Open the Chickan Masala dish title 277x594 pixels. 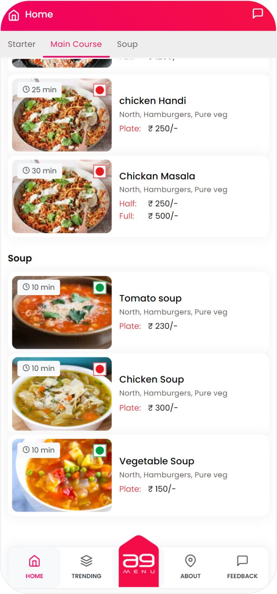(x=157, y=176)
